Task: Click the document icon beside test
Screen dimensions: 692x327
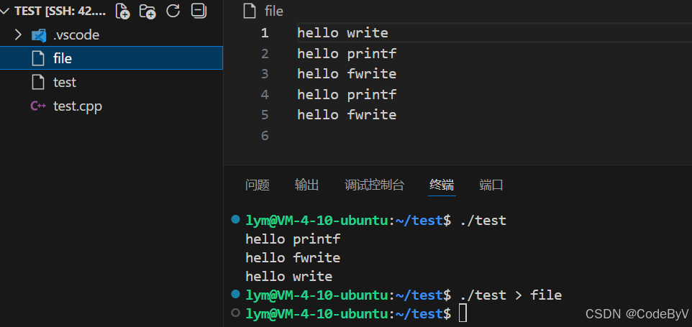Action: 38,83
